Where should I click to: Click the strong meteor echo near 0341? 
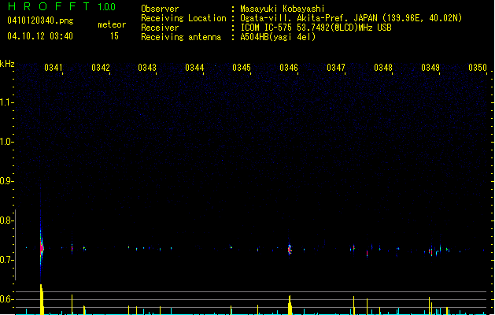(x=42, y=248)
